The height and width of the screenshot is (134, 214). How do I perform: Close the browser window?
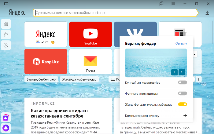coord(208,4)
